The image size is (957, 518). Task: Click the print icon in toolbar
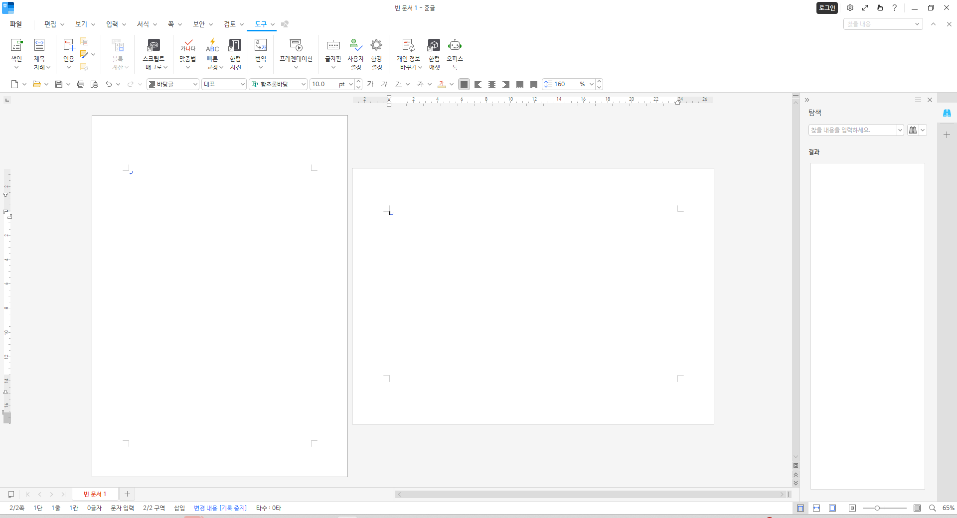(81, 84)
